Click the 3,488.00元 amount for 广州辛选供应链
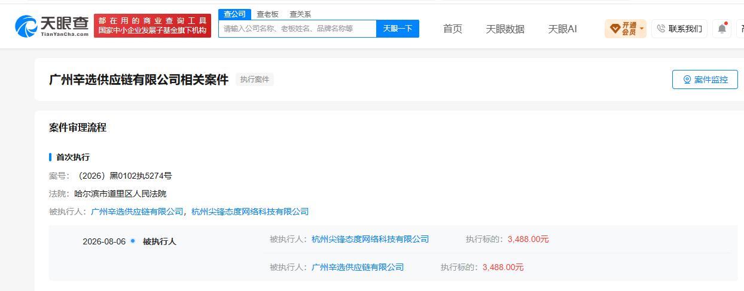The width and height of the screenshot is (744, 291). 503,267
